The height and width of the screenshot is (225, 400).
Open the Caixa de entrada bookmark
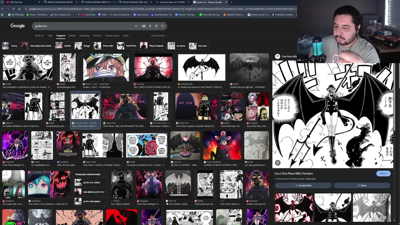click(120, 15)
